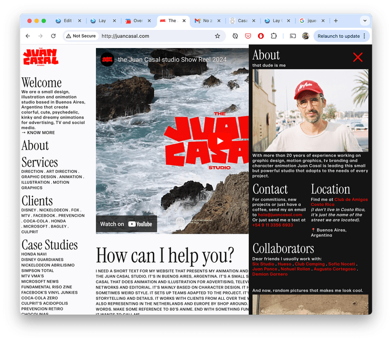Click the Juan Casal studio logo
Viewport: 392px width, 341px height.
(x=40, y=57)
